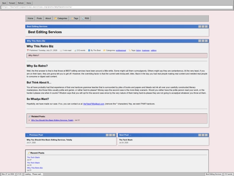Click the Next Post window title bar
Screen dimensions: 234x176
tap(163, 135)
